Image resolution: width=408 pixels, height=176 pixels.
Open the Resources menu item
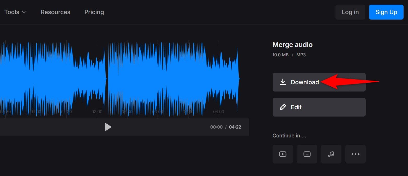[56, 12]
